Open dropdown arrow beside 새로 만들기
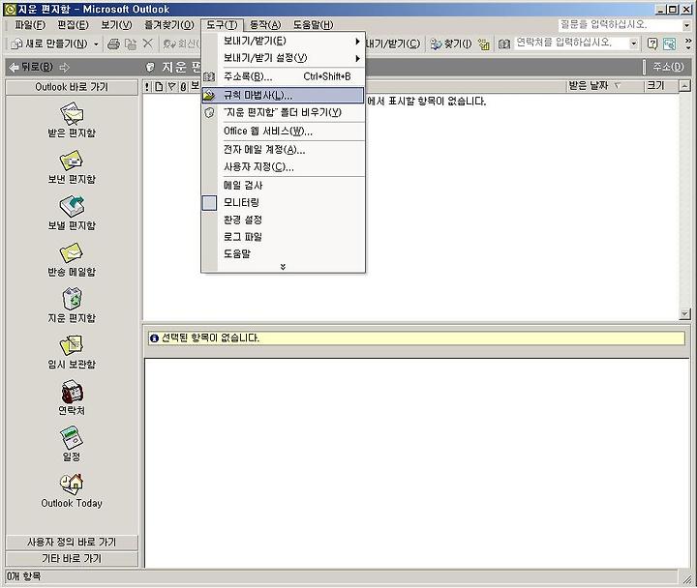This screenshot has width=697, height=588. coord(96,44)
